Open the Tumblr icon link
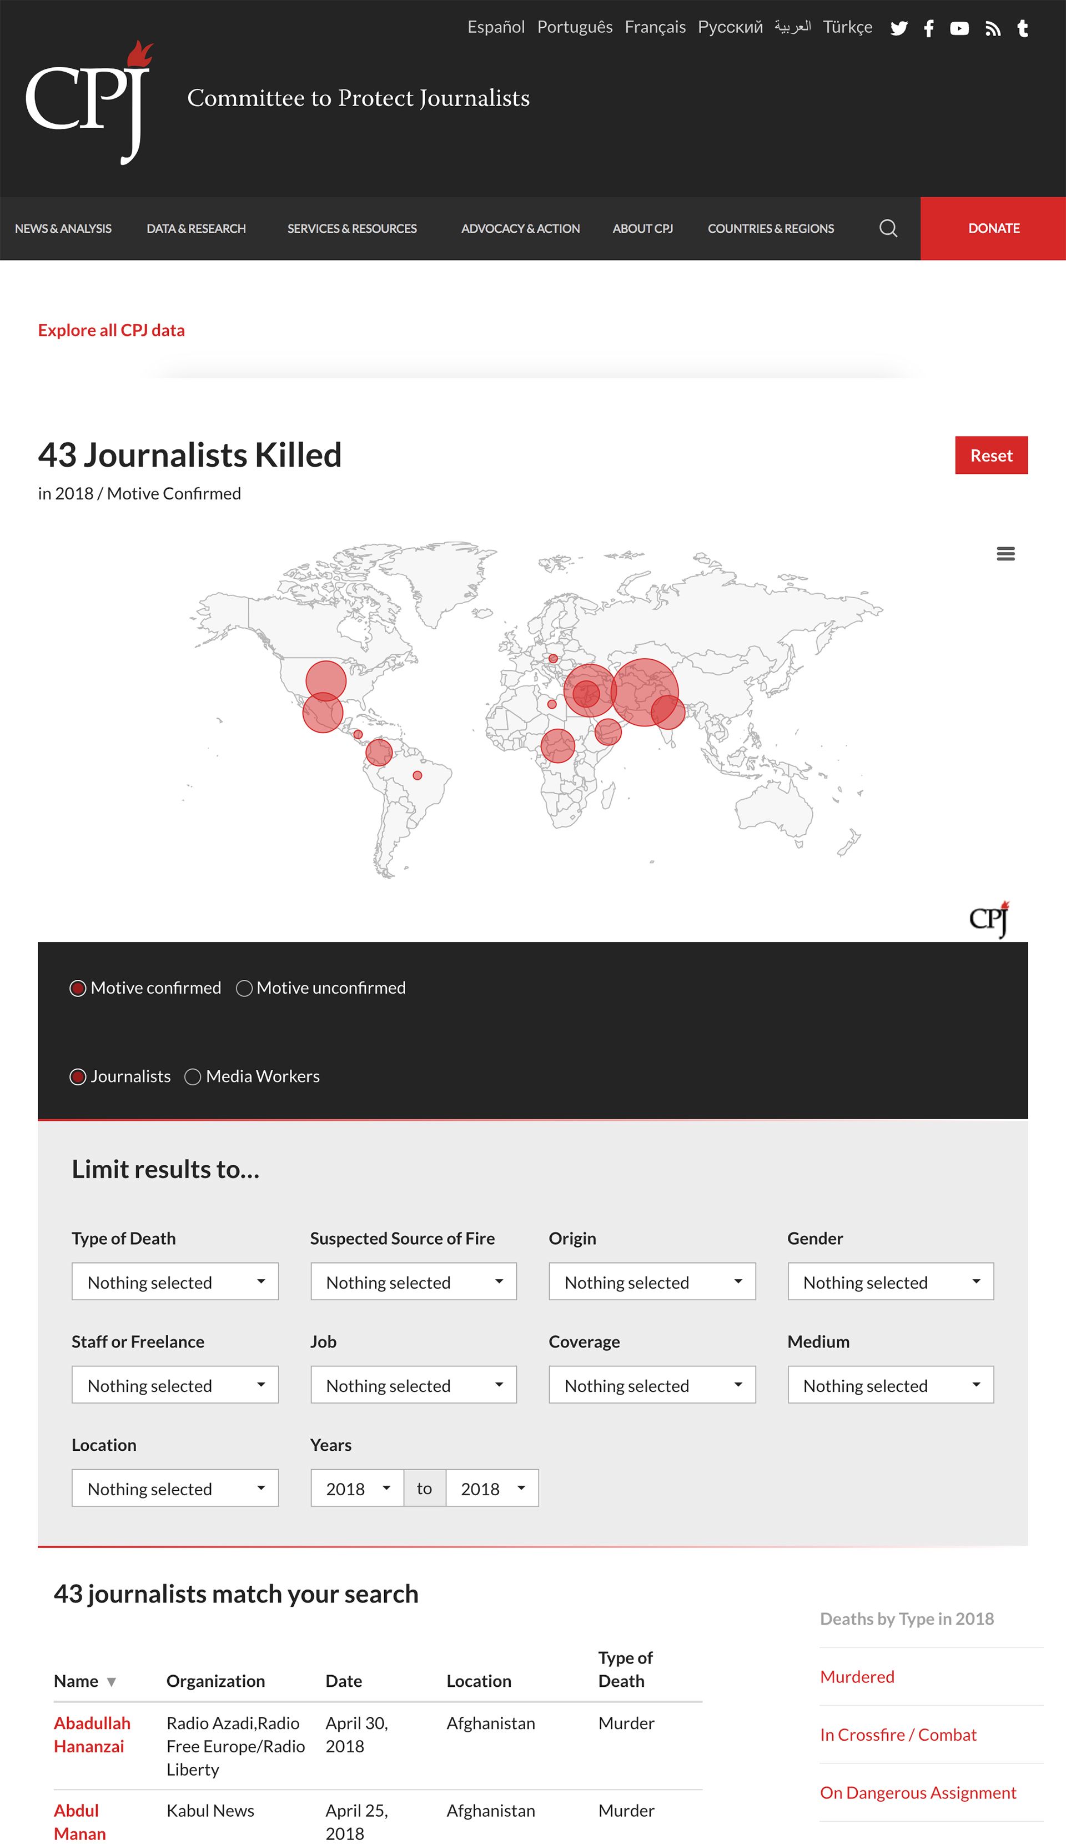This screenshot has height=1844, width=1066. pyautogui.click(x=1023, y=28)
